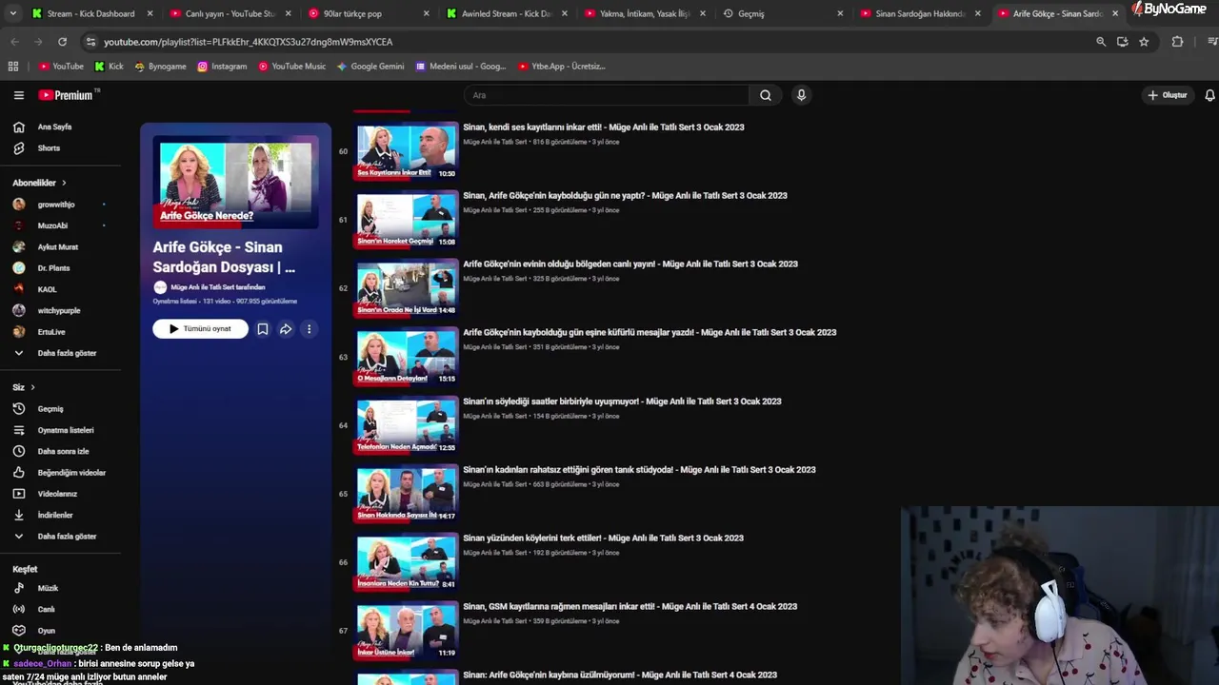Open KAOL channel subscription
The image size is (1219, 685).
tap(48, 289)
